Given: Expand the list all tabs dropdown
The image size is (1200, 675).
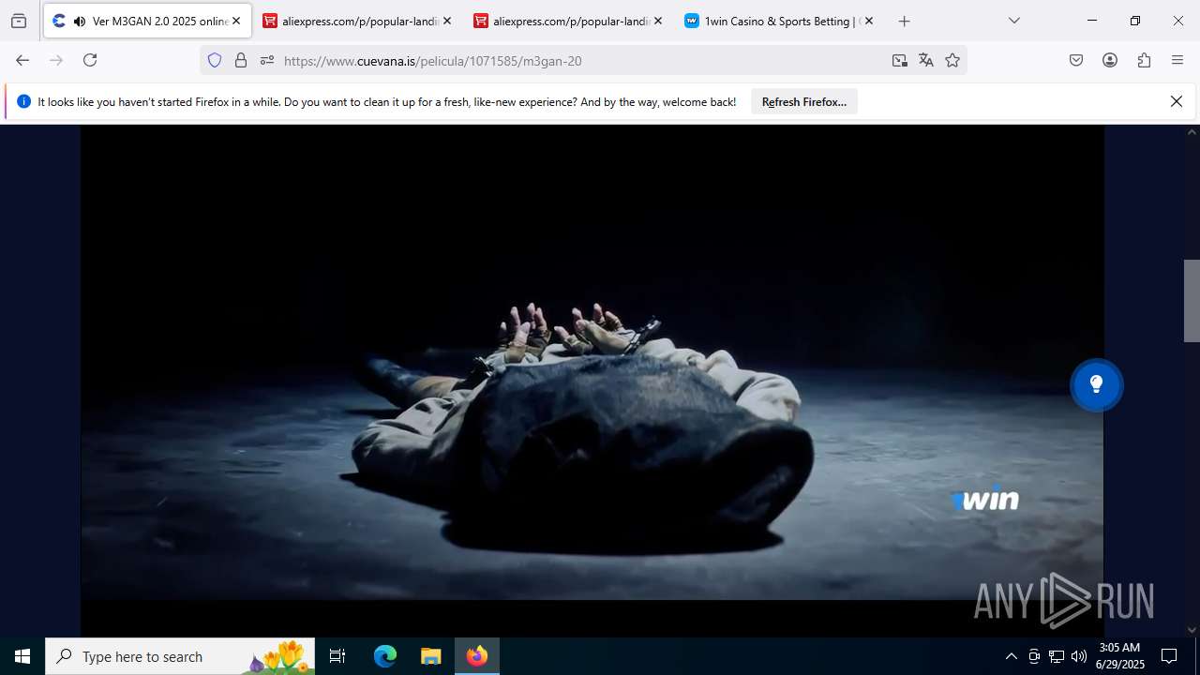Looking at the screenshot, I should [x=1014, y=21].
